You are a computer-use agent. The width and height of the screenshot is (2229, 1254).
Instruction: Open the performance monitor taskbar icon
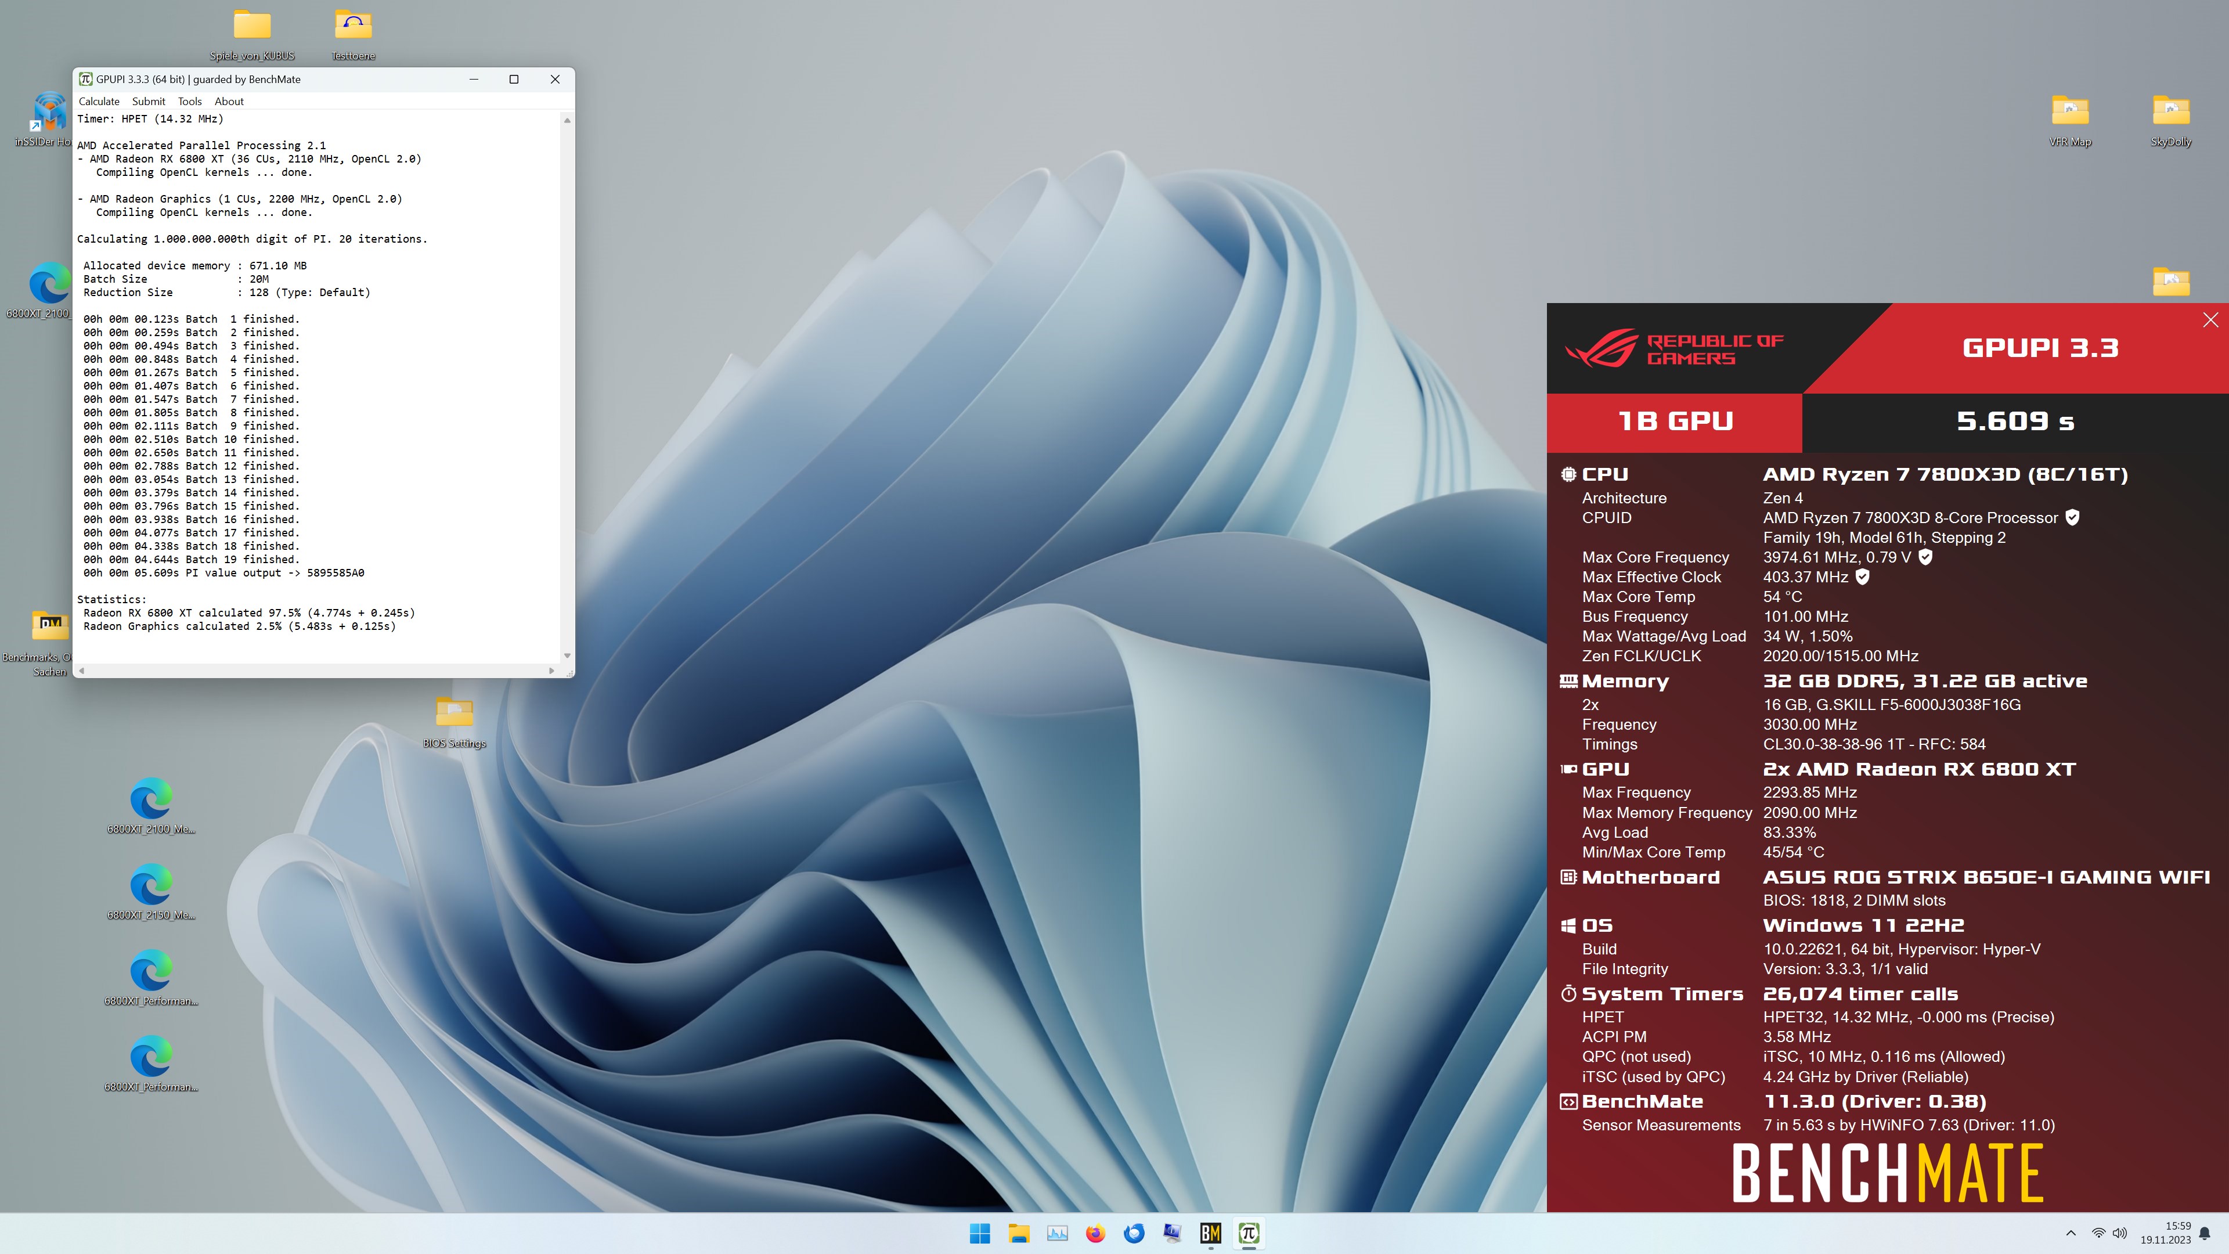(x=1058, y=1233)
